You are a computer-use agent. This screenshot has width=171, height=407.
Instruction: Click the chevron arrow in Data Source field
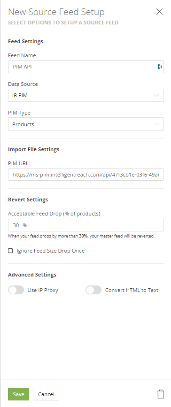pyautogui.click(x=156, y=95)
